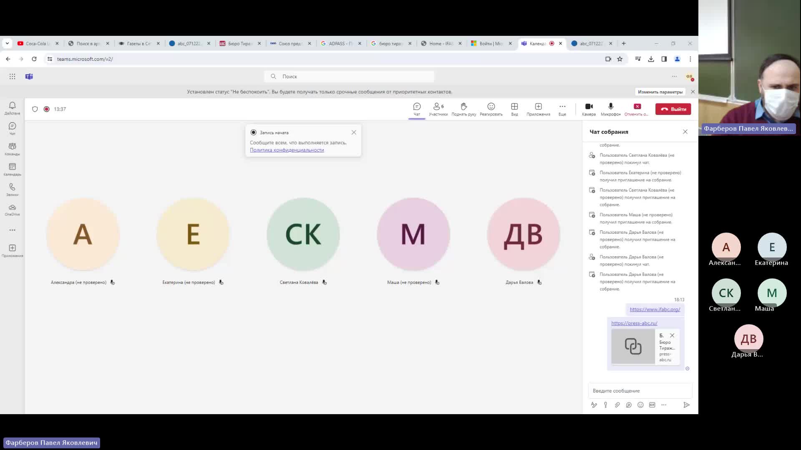Bookmark this page with star

(x=620, y=59)
